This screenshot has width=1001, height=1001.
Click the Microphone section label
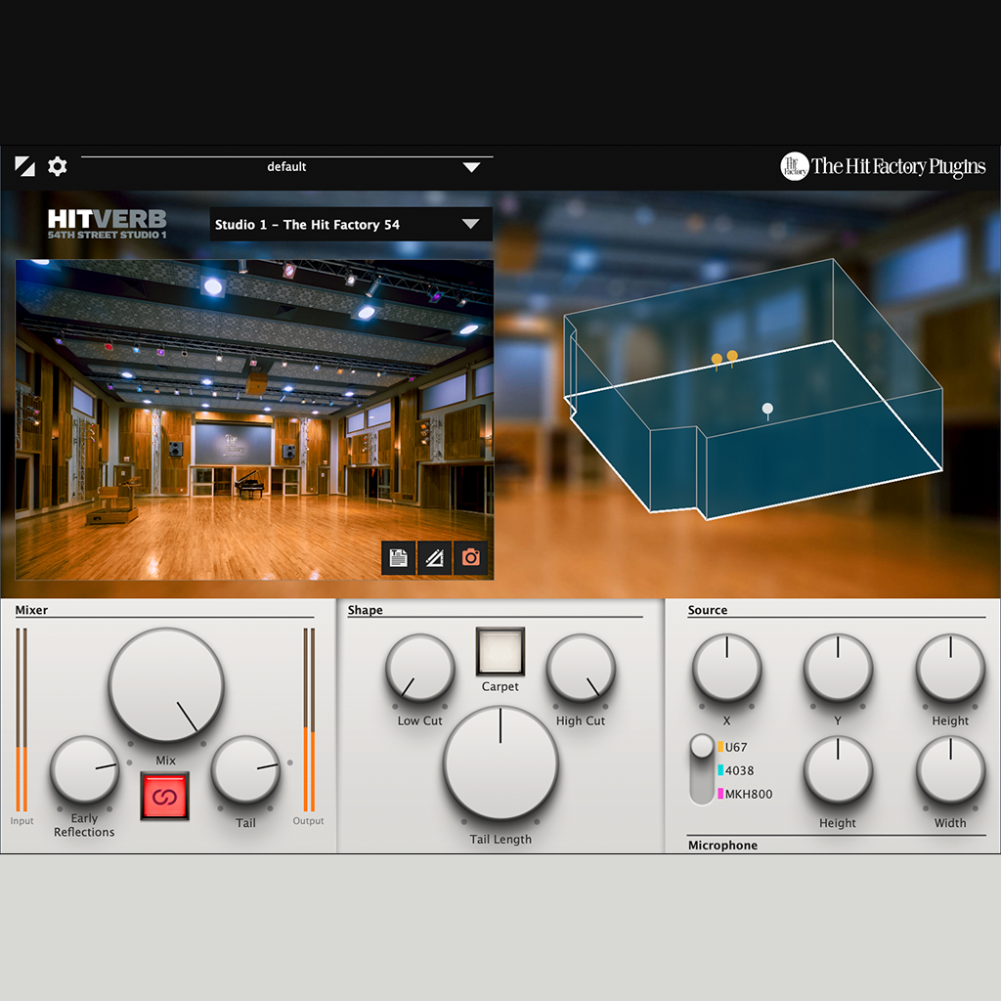[722, 846]
